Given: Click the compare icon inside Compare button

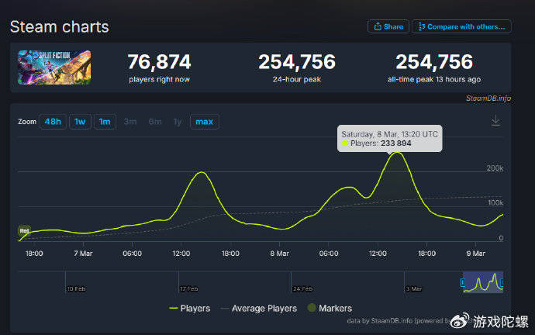Looking at the screenshot, I should pos(422,26).
